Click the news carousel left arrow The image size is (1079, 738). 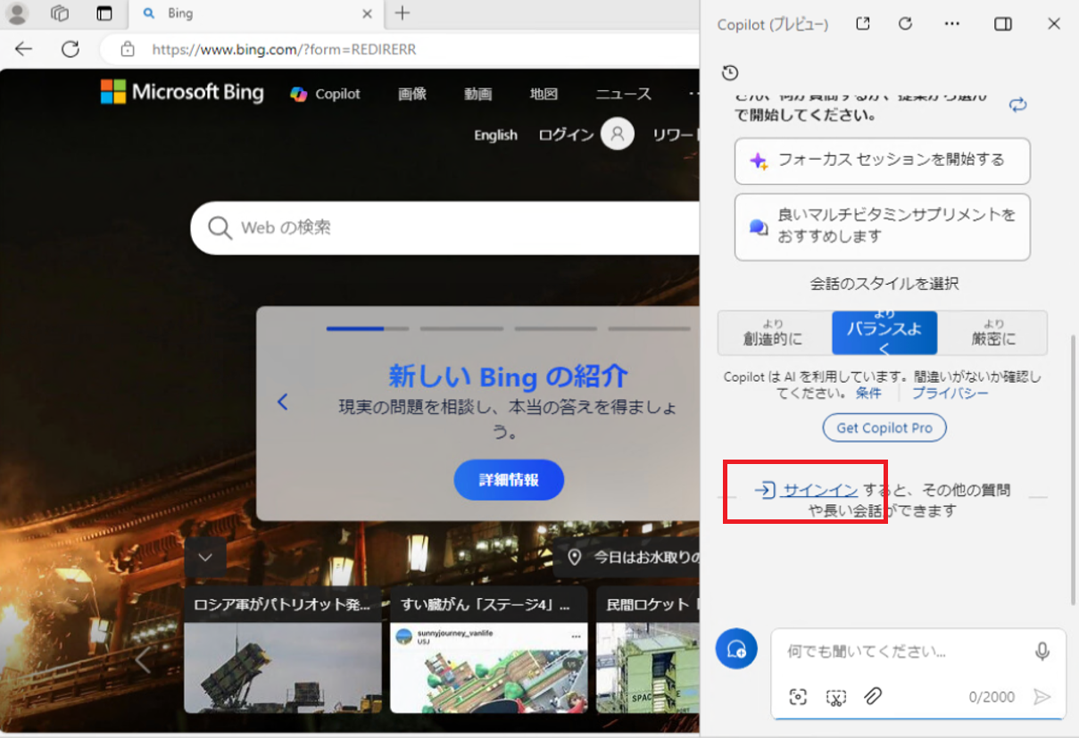tap(143, 659)
